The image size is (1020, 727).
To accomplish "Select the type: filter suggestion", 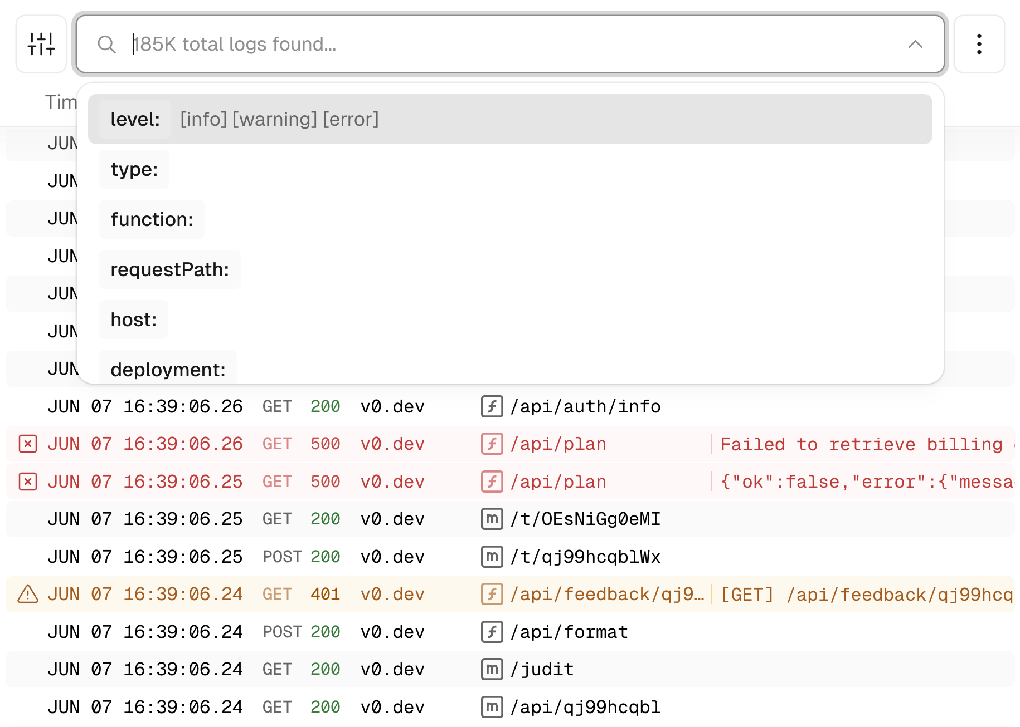I will pos(134,169).
